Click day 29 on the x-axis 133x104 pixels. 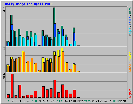click(x=117, y=101)
